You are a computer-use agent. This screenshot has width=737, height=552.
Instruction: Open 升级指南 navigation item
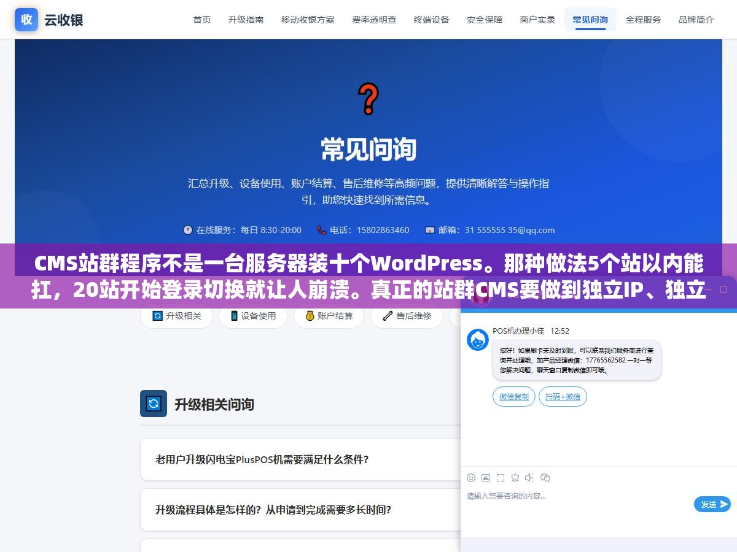point(246,20)
